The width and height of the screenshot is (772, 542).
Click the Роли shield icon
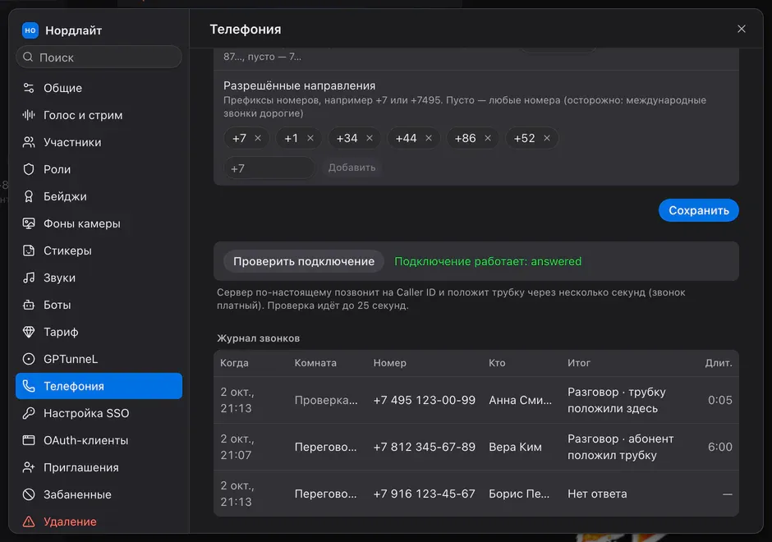(x=29, y=169)
